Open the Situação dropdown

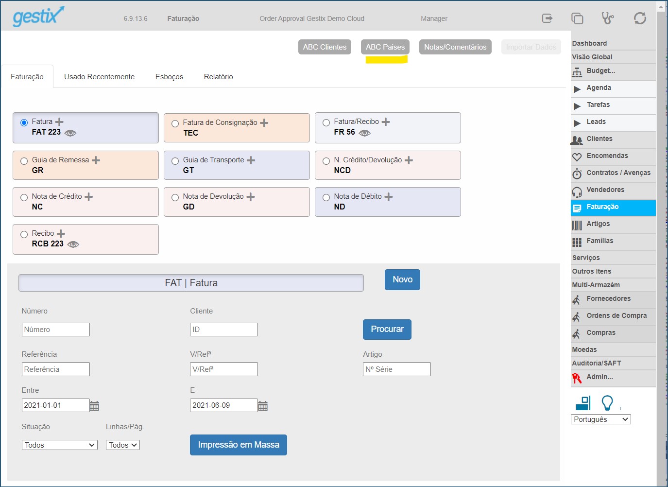[60, 445]
